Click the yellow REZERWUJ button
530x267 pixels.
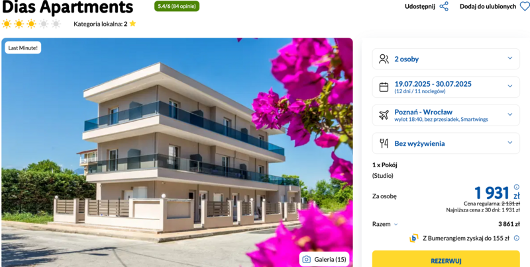tap(446, 259)
